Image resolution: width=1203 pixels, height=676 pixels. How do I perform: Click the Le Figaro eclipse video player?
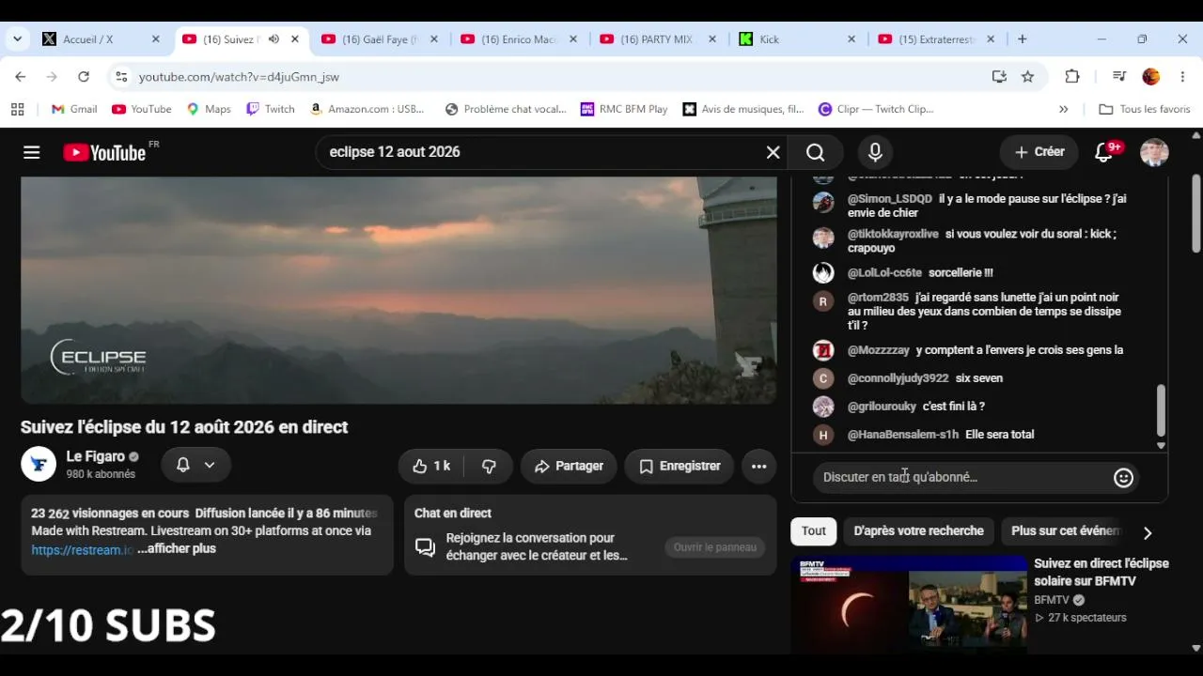coord(398,290)
